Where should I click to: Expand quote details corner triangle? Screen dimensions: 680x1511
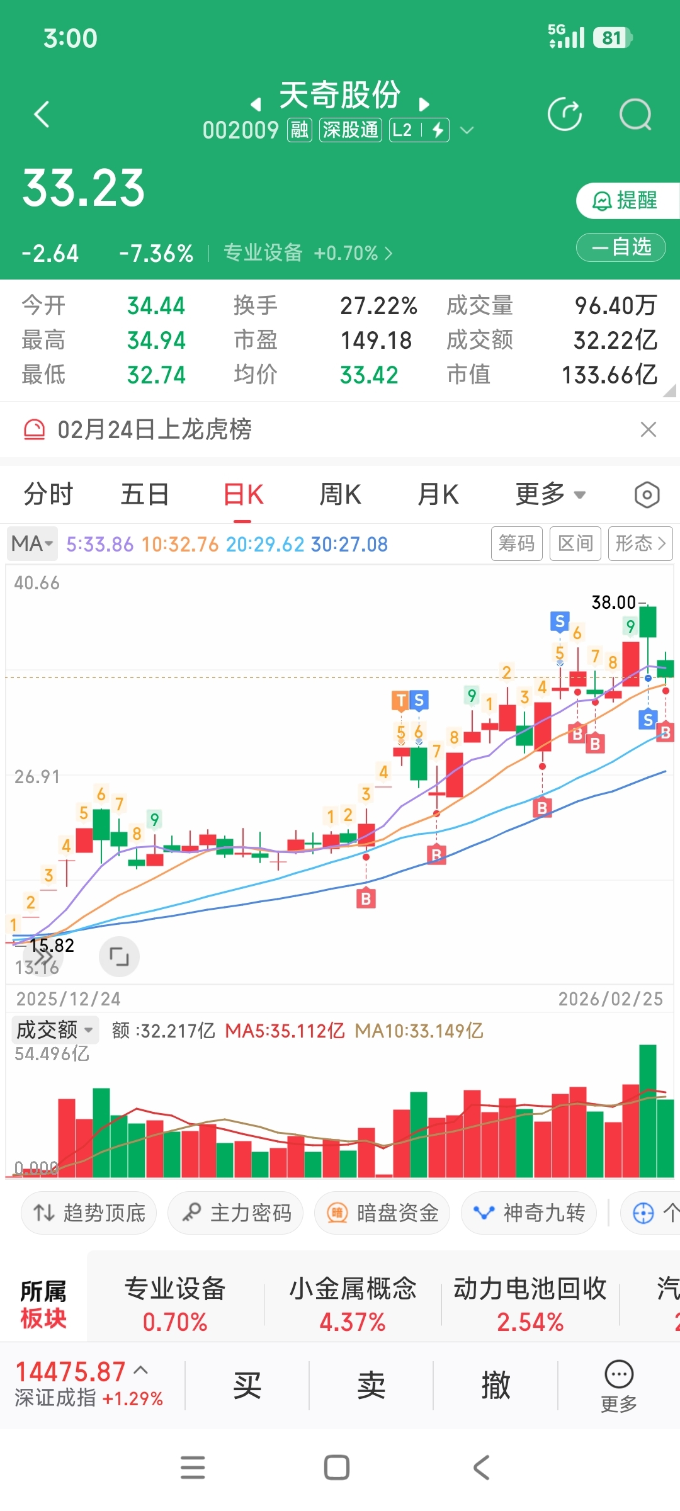click(669, 390)
